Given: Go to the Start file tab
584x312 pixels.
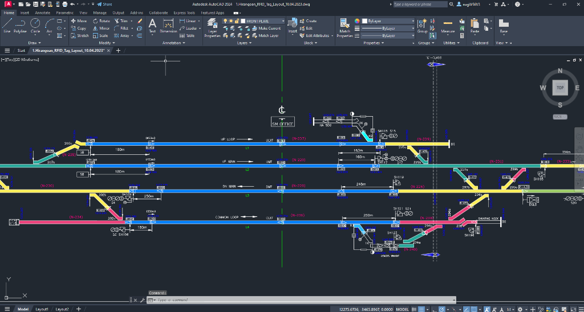Looking at the screenshot, I should coord(21,51).
